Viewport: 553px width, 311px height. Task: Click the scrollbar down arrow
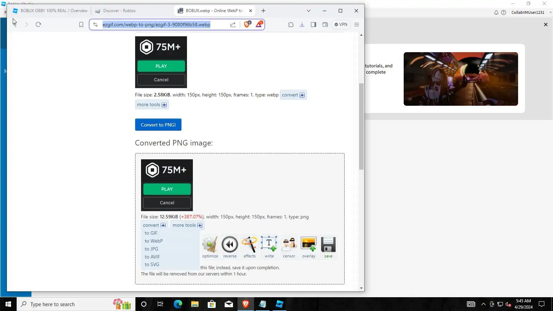tap(361, 288)
